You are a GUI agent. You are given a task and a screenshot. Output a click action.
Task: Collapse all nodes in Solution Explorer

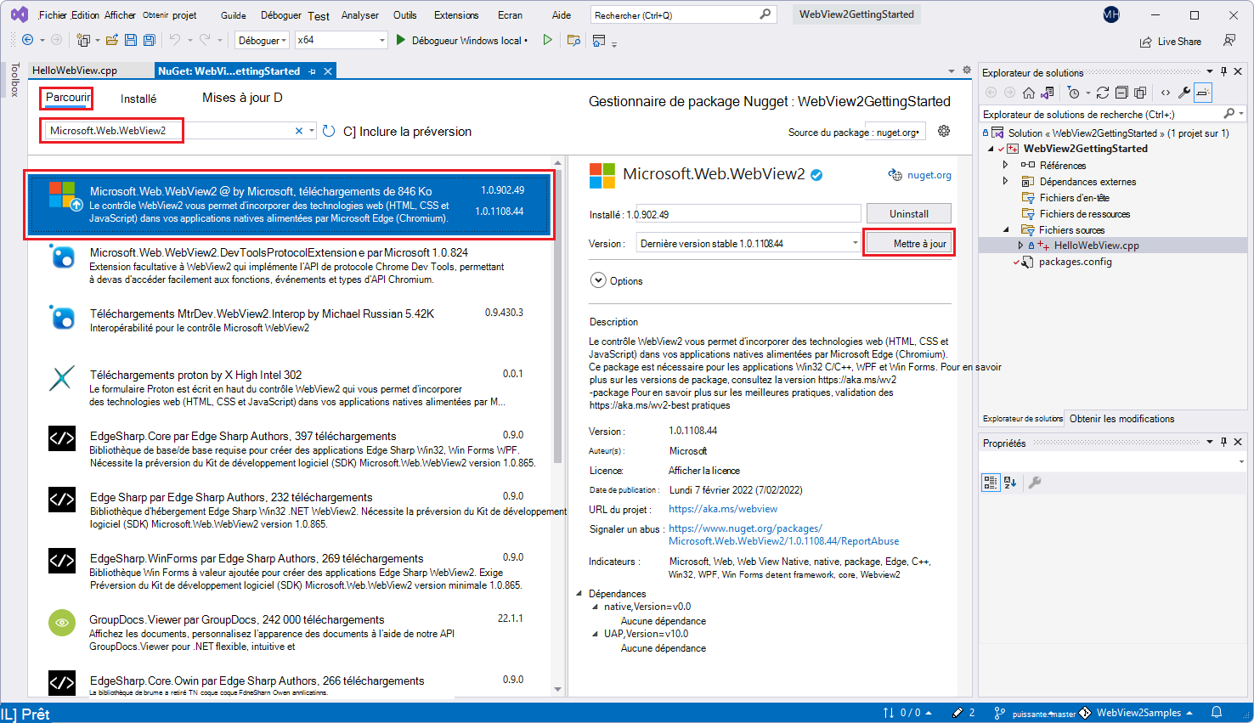(1122, 93)
